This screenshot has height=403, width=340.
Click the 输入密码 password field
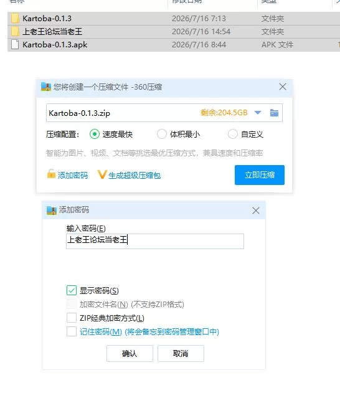click(x=155, y=241)
